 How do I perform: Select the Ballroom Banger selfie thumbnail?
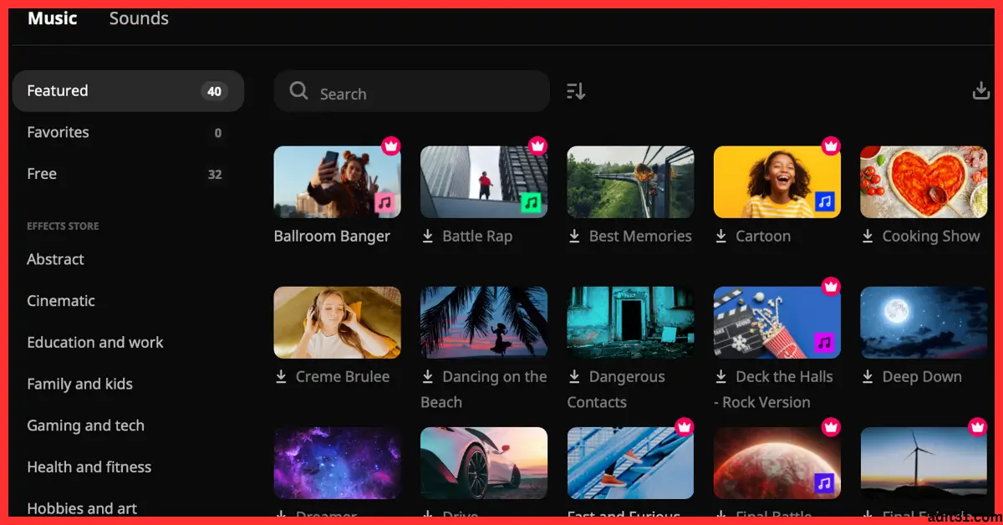coord(338,182)
